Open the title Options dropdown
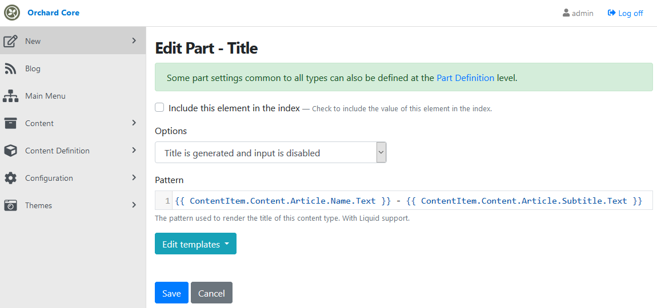Viewport: 657px width, 308px height. click(x=271, y=152)
